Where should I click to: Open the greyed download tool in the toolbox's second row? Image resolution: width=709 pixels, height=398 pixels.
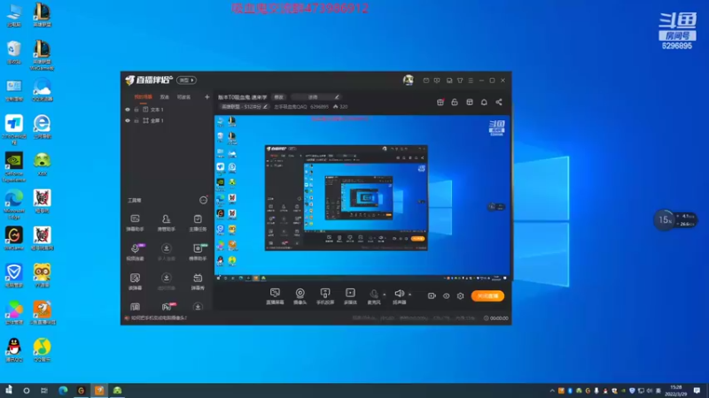pos(166,252)
